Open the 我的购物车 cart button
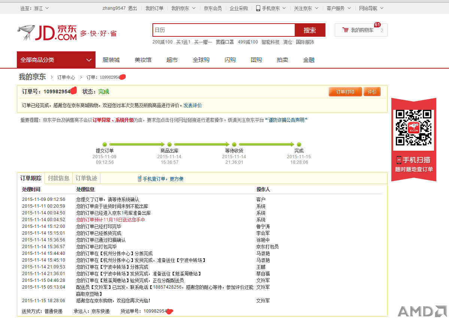 (361, 30)
